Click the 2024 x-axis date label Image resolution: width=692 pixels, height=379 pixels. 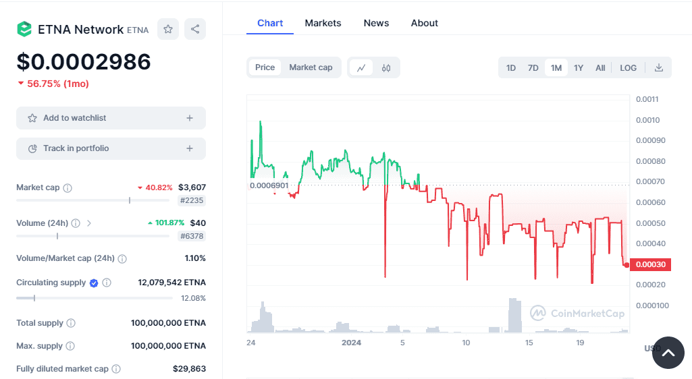click(351, 343)
